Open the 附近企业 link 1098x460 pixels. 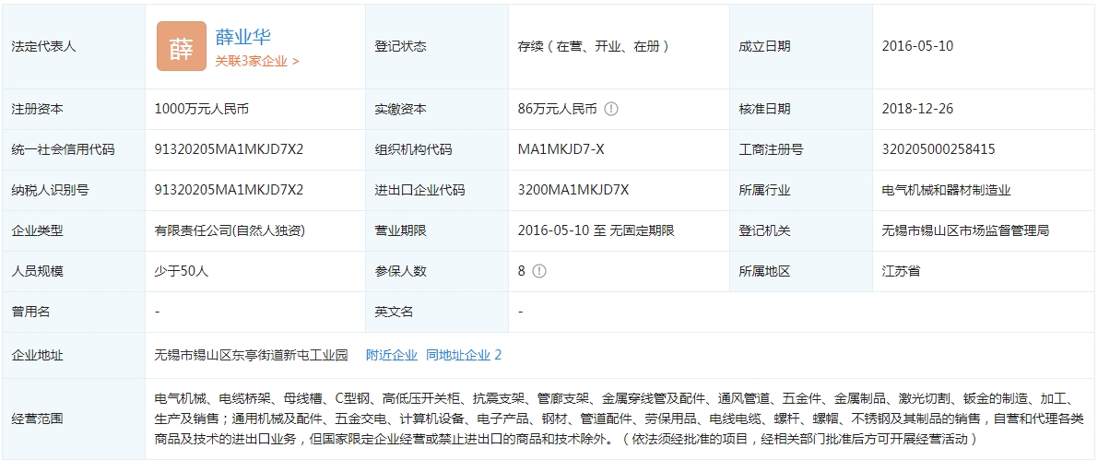pos(391,355)
